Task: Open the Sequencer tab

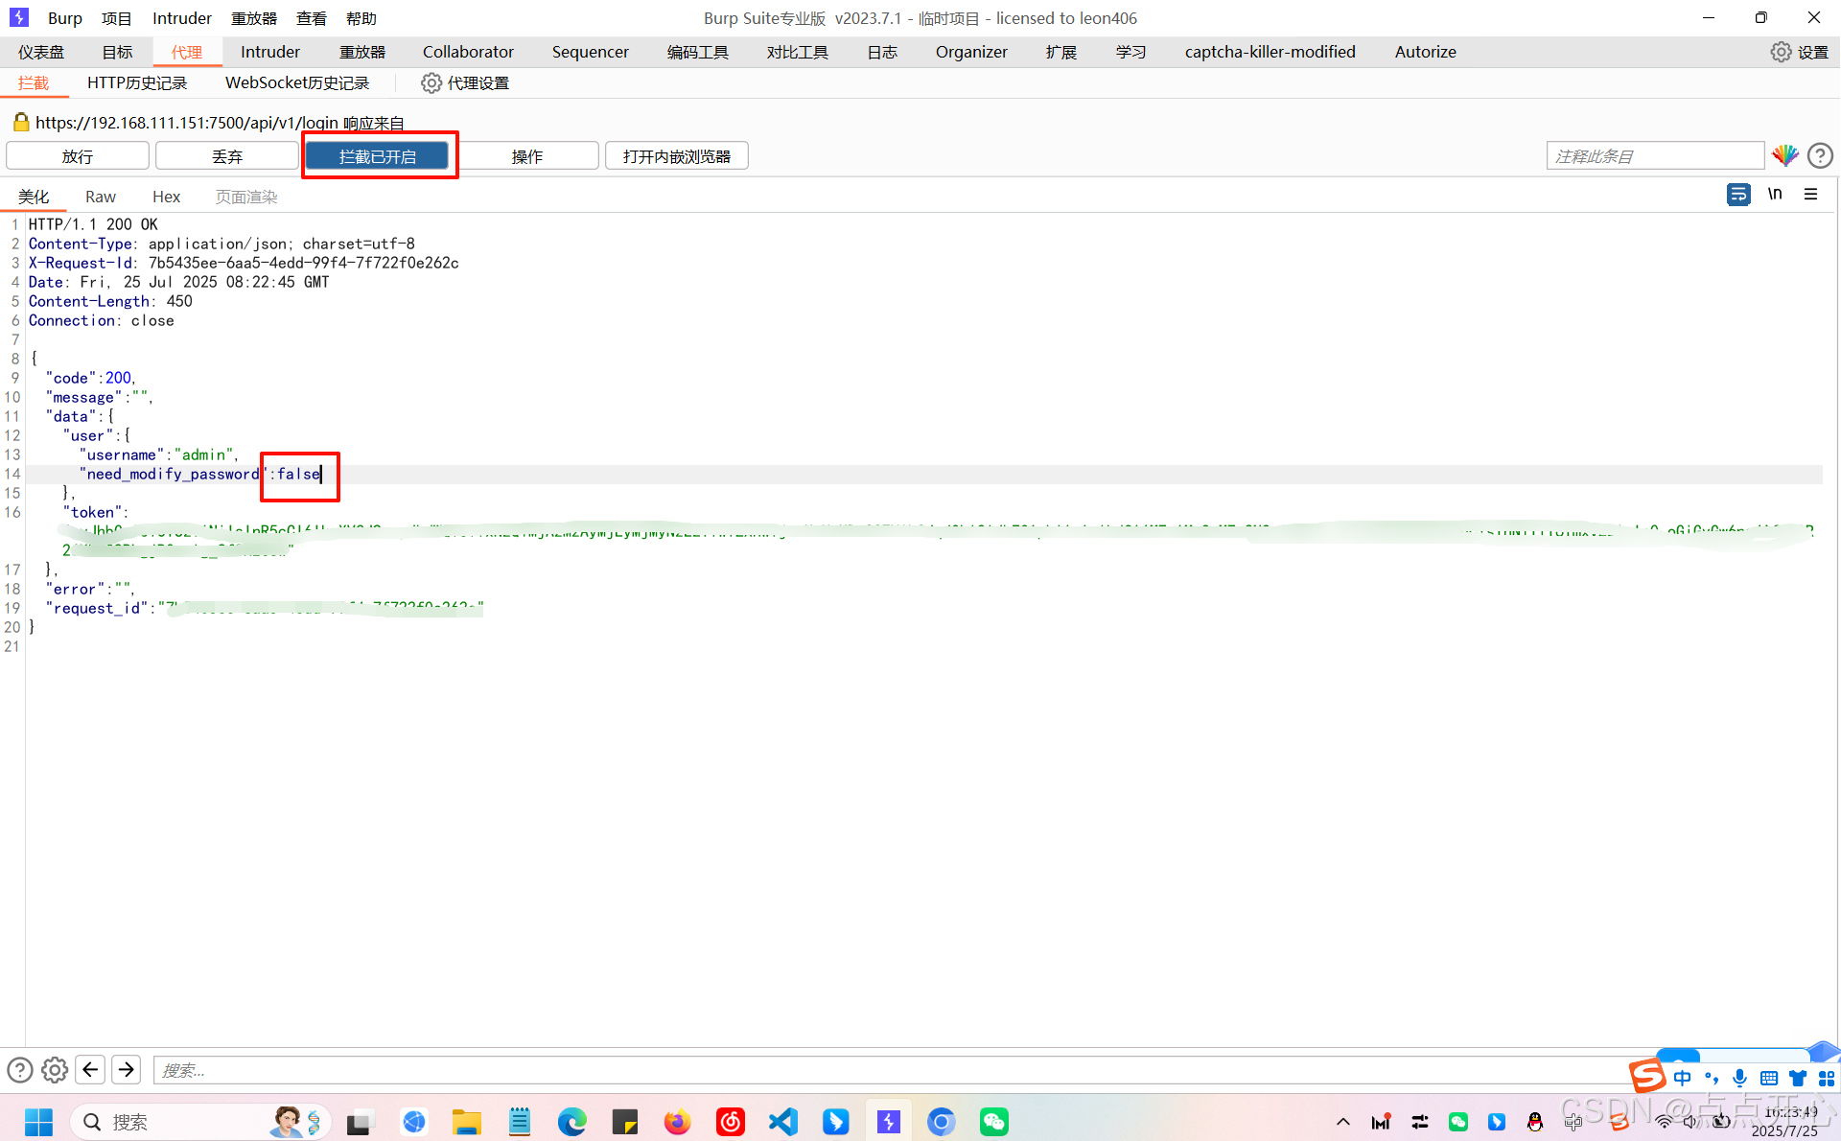Action: [x=590, y=52]
